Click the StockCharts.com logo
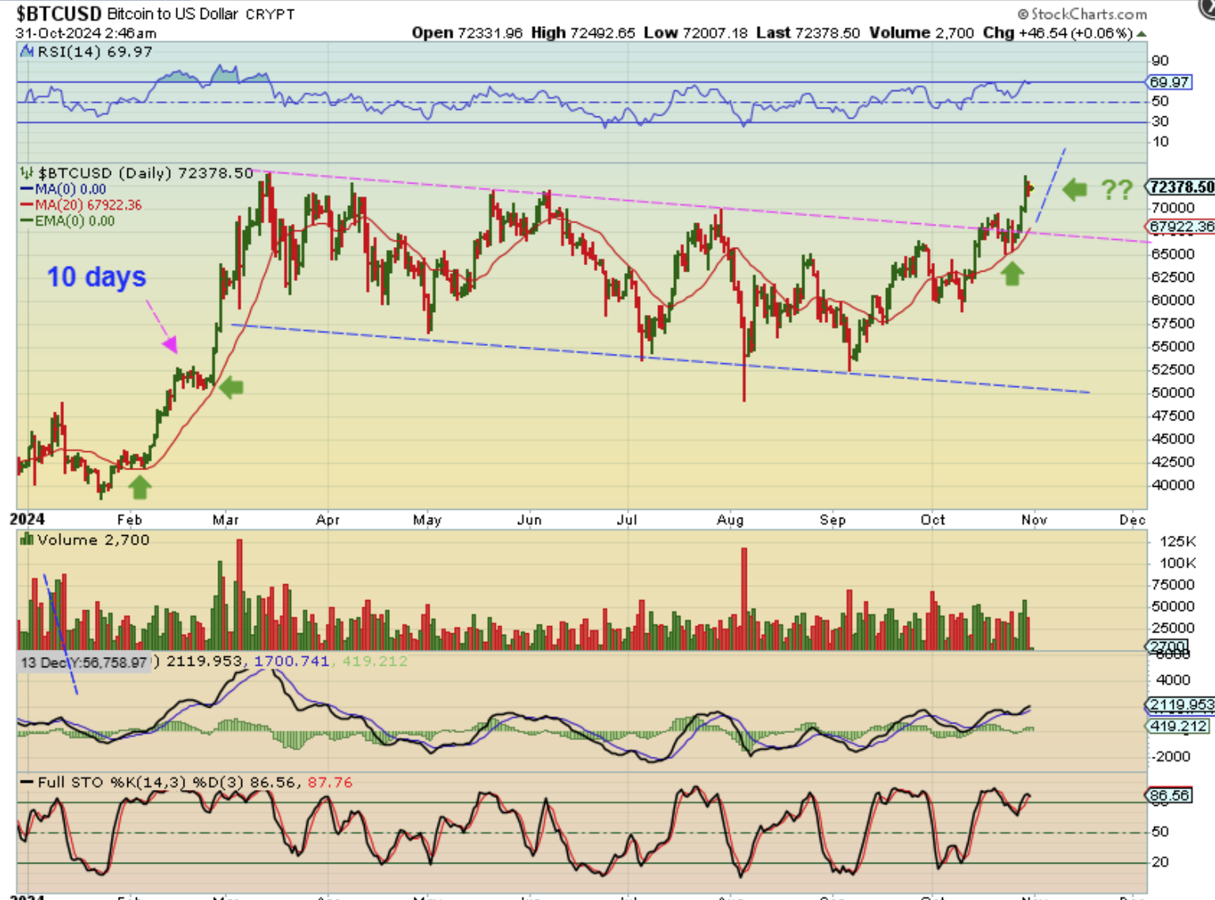Viewport: 1215px width, 900px height. [x=1082, y=14]
